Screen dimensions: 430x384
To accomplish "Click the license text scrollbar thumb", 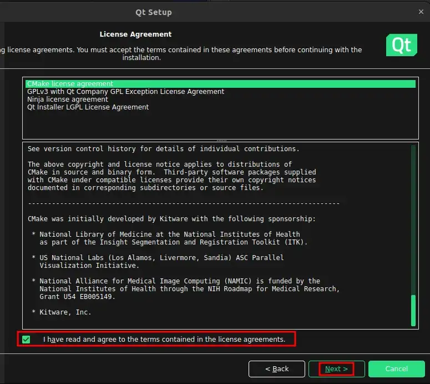I will (x=413, y=311).
